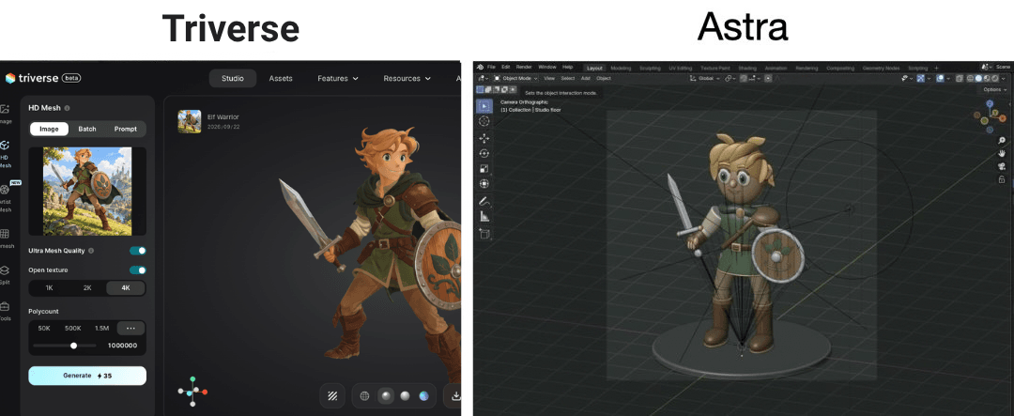Select Blender's Rotate tool
The width and height of the screenshot is (1014, 416).
(x=484, y=153)
